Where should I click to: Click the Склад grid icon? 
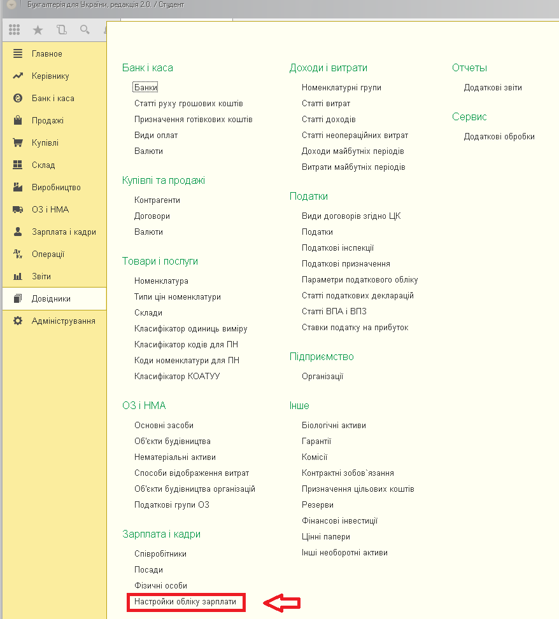coord(18,165)
